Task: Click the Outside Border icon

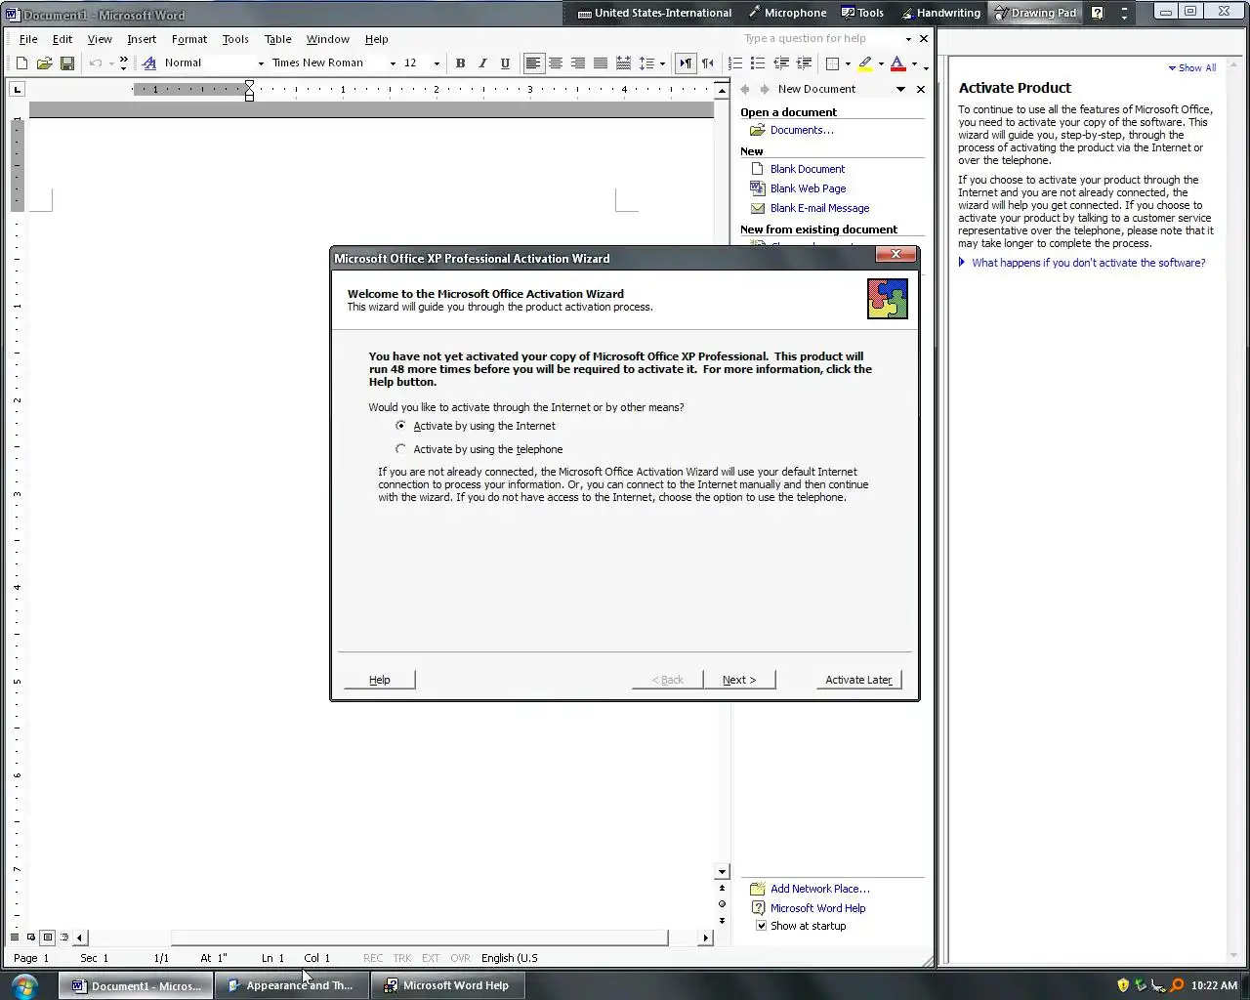Action: pos(833,63)
